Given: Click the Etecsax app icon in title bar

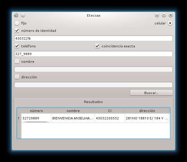Looking at the screenshot, I should click(16, 15).
